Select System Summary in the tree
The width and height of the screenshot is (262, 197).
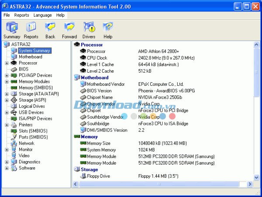(x=34, y=51)
